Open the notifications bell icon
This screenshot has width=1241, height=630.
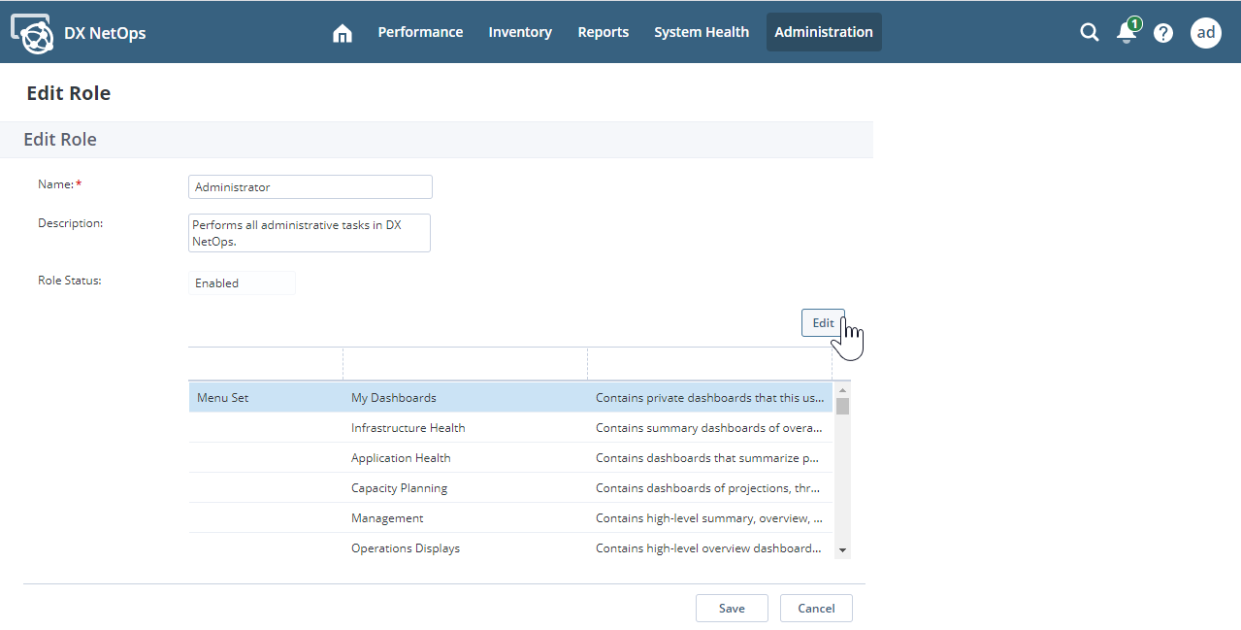[1126, 32]
